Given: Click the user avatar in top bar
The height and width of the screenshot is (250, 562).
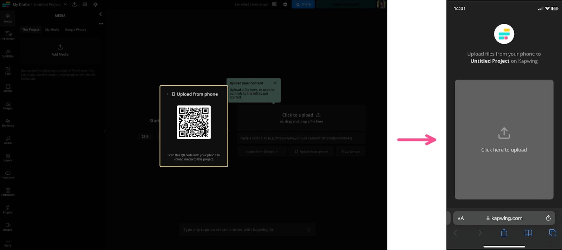Looking at the screenshot, I should (381, 4).
